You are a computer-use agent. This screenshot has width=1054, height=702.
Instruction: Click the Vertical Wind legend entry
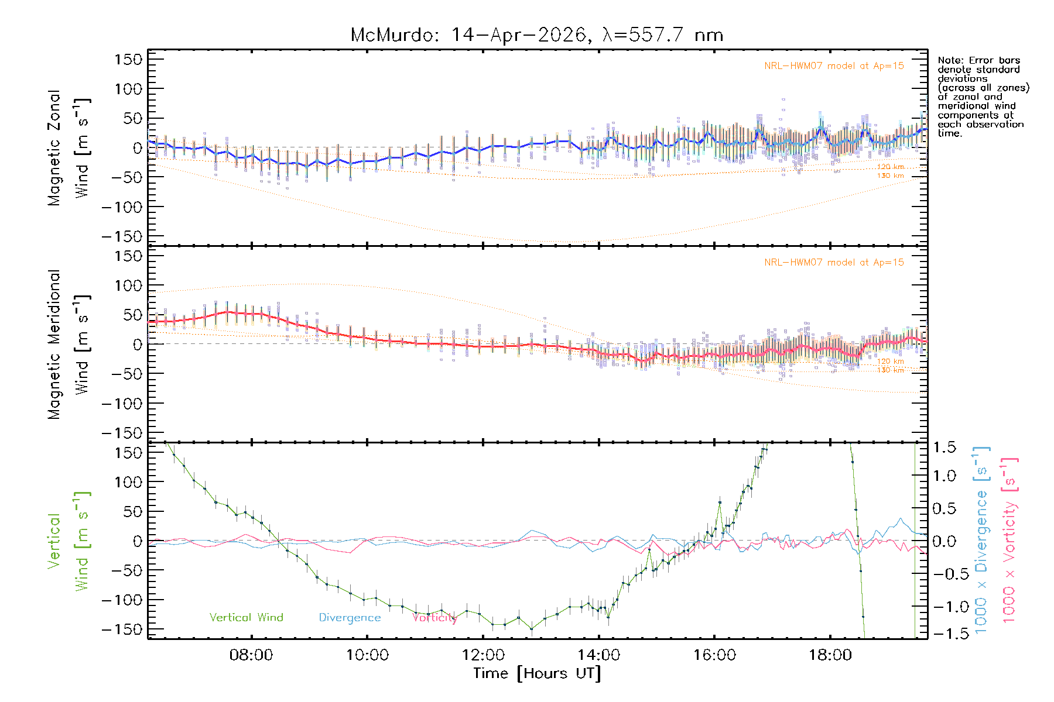(246, 618)
